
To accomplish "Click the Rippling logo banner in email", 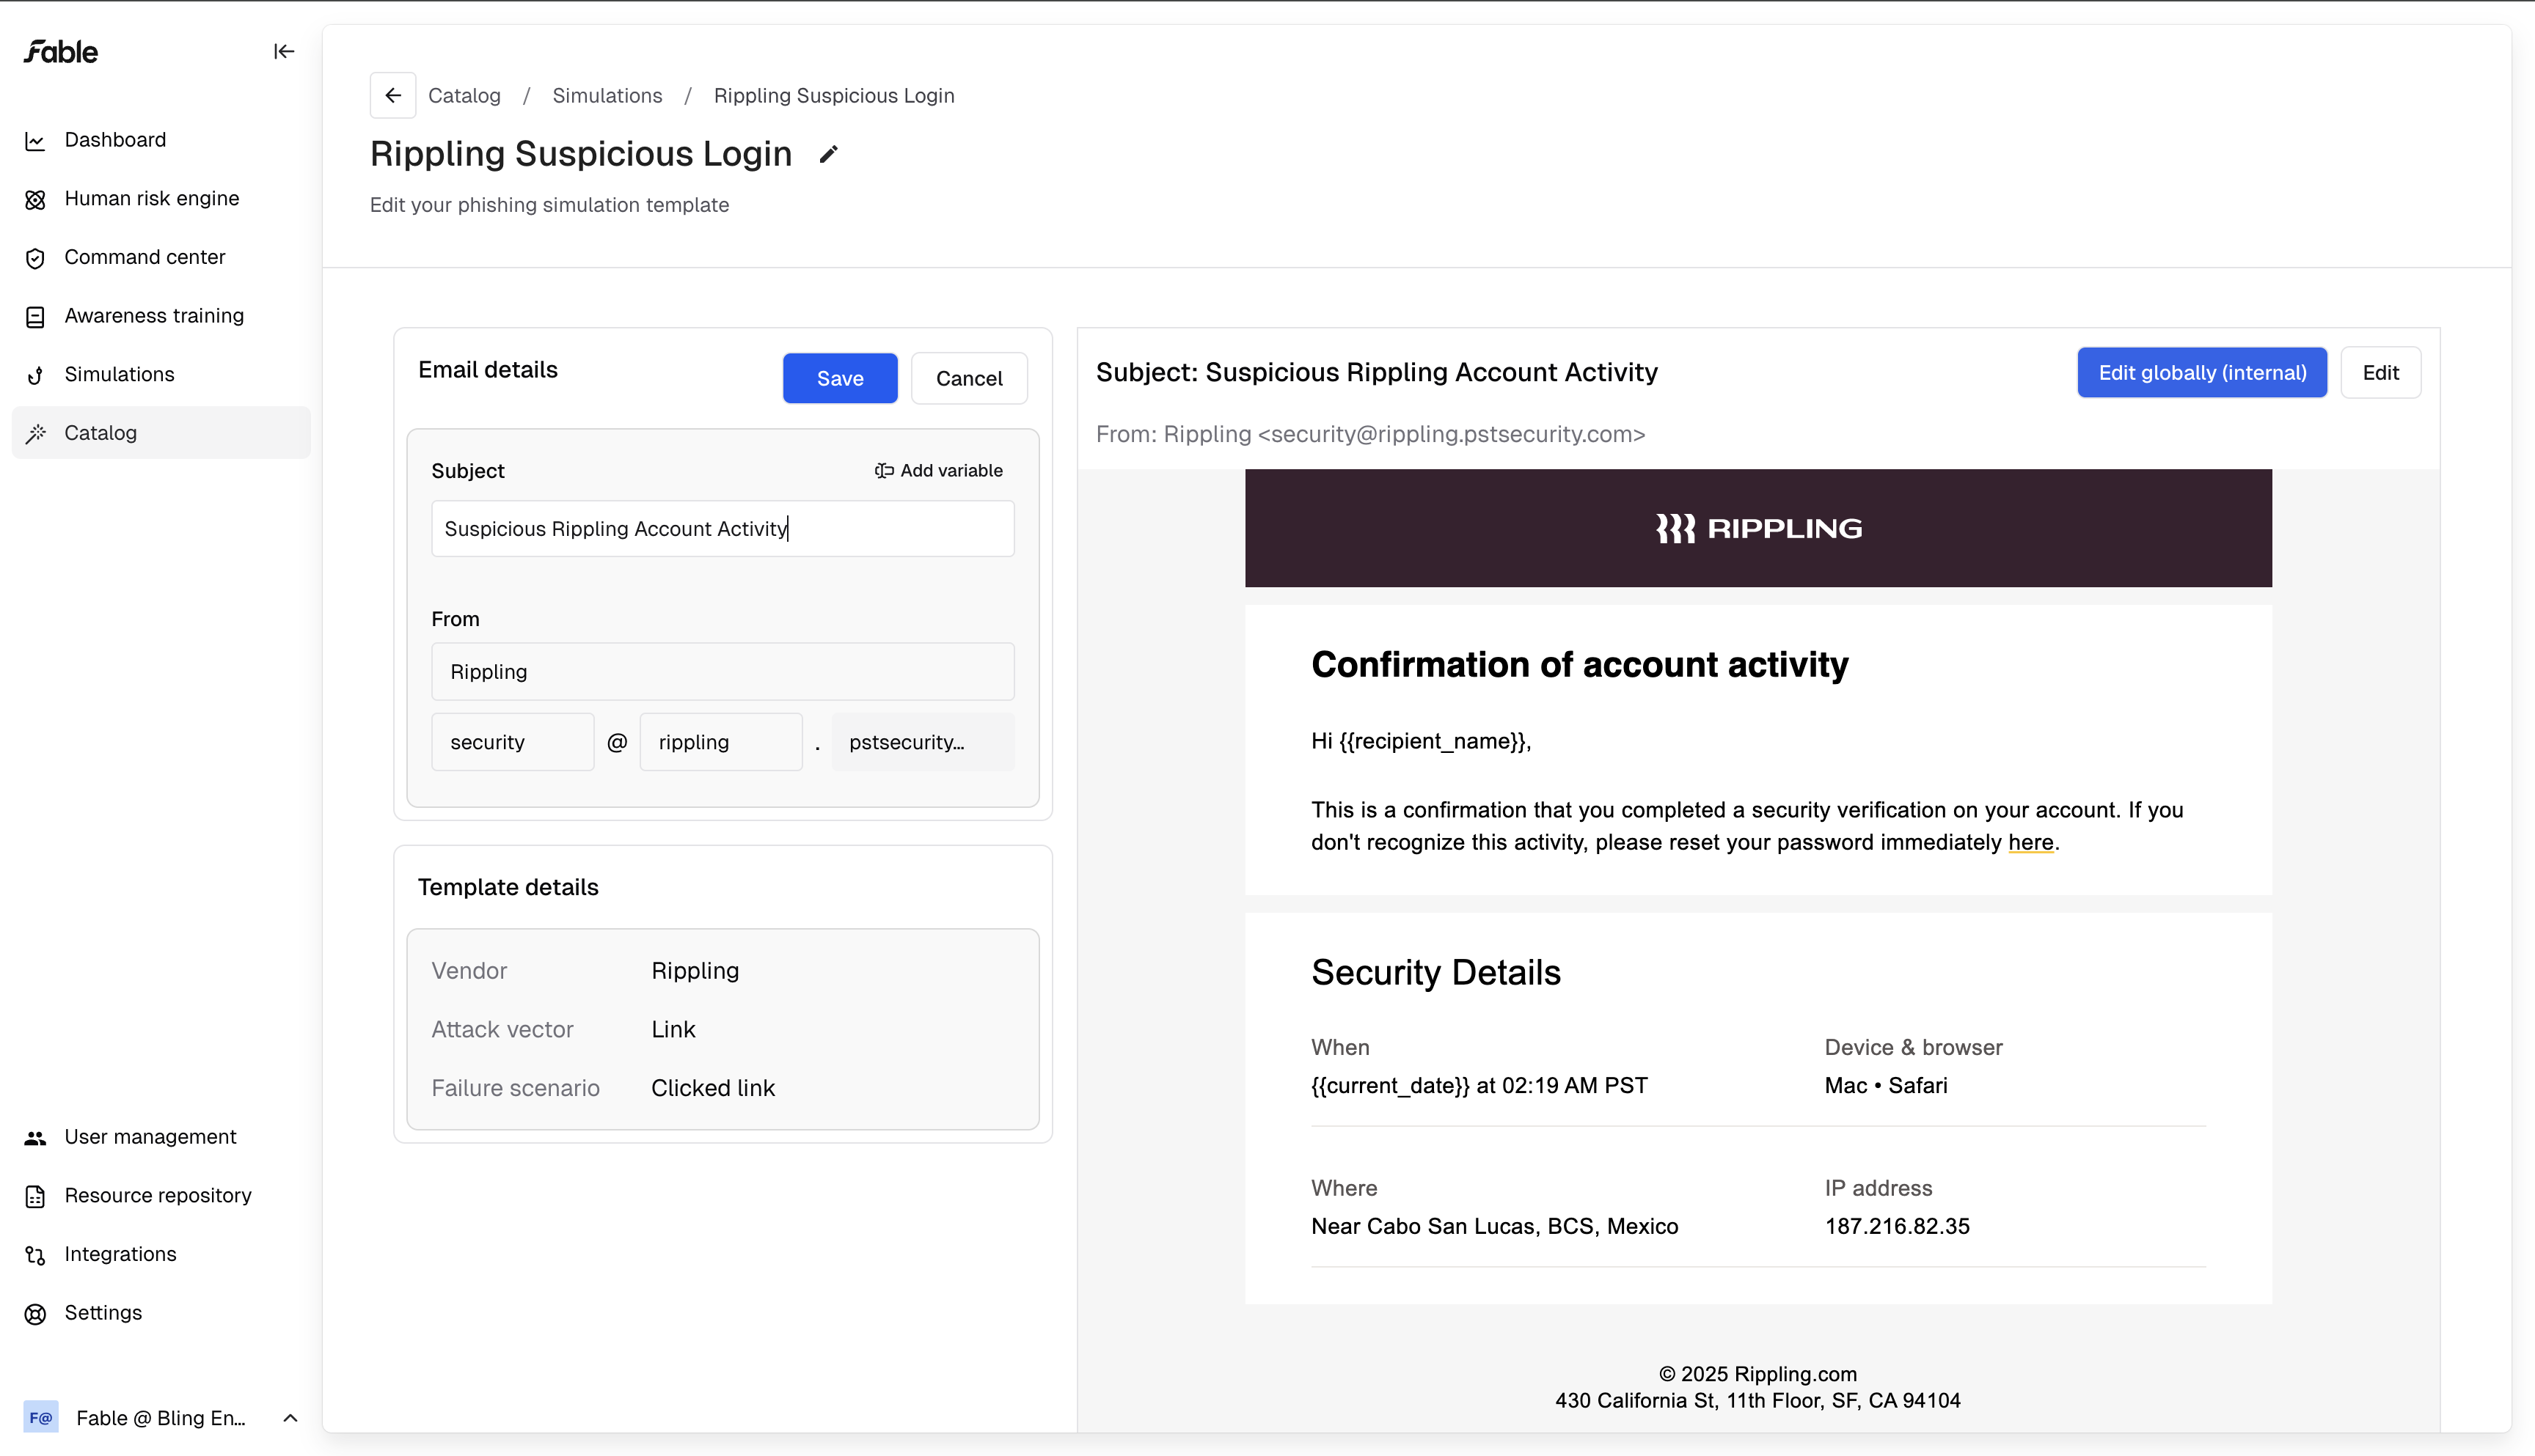I will [x=1757, y=528].
